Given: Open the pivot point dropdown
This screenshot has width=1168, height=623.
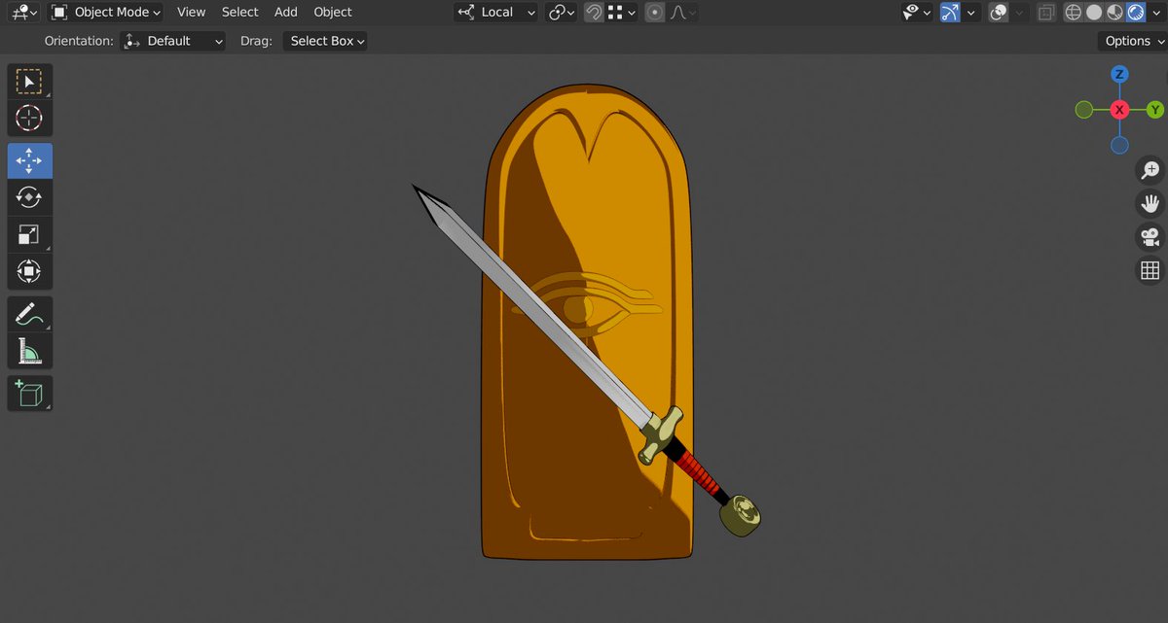Looking at the screenshot, I should click(562, 13).
